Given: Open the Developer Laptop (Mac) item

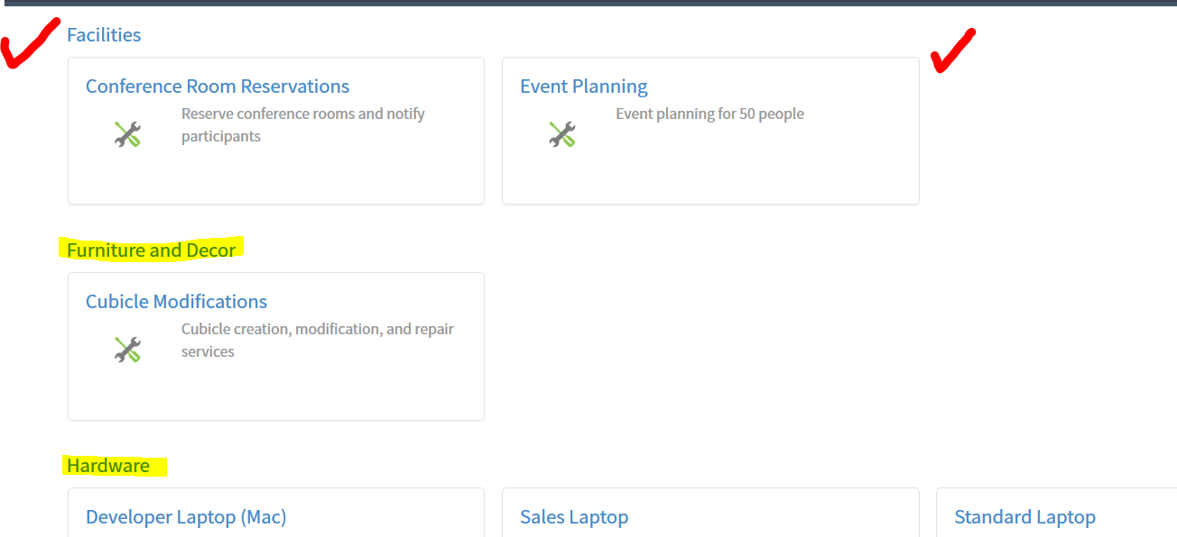Looking at the screenshot, I should 186,517.
